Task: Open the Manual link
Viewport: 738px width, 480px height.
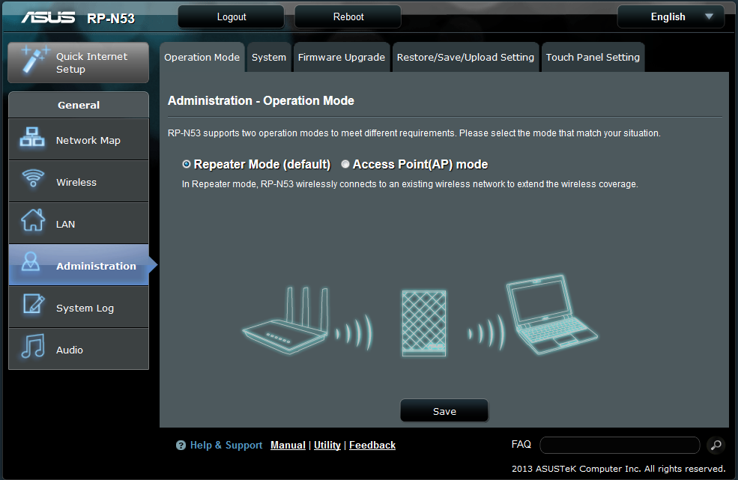Action: pos(288,445)
